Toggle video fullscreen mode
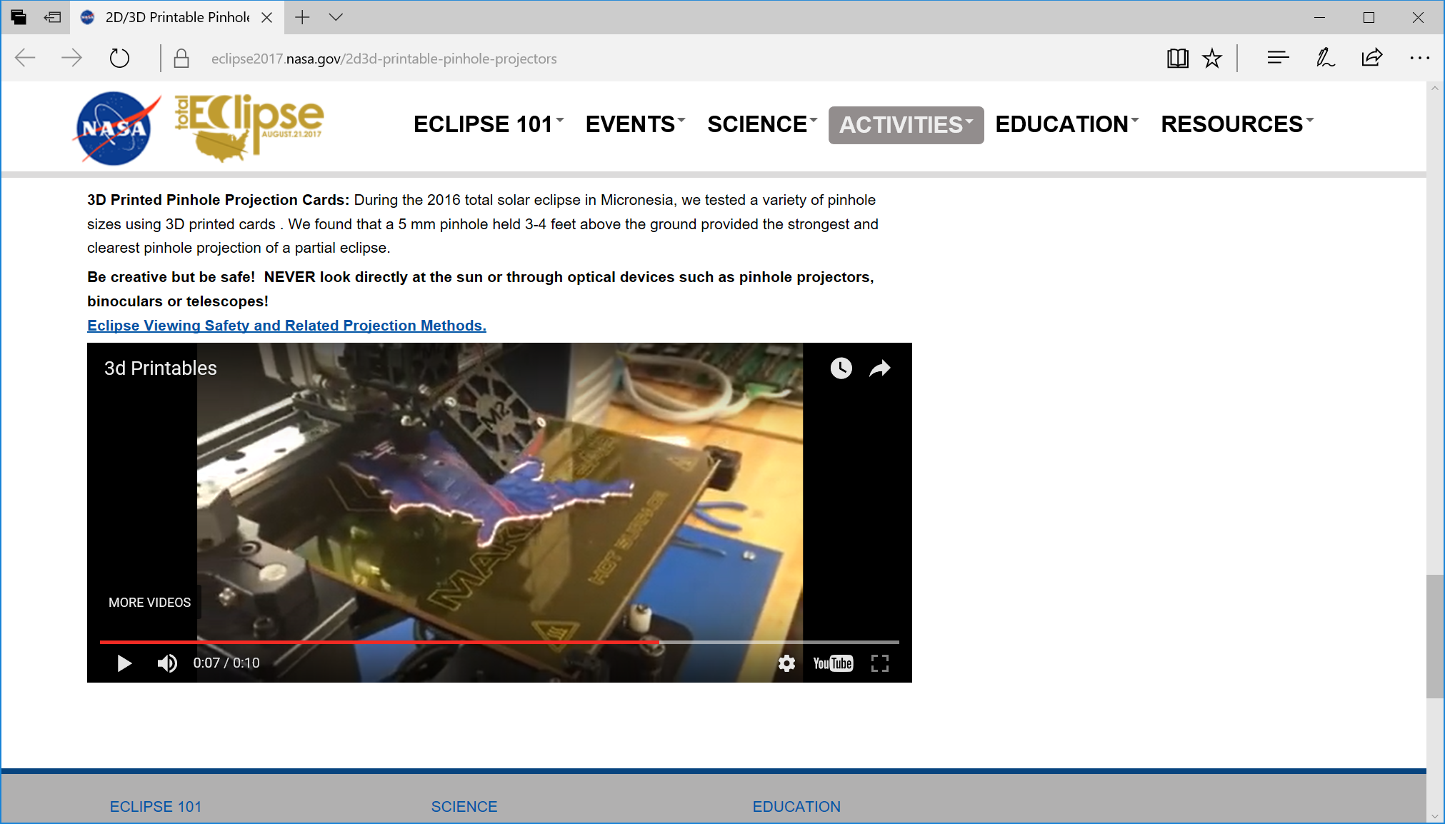 (x=880, y=663)
